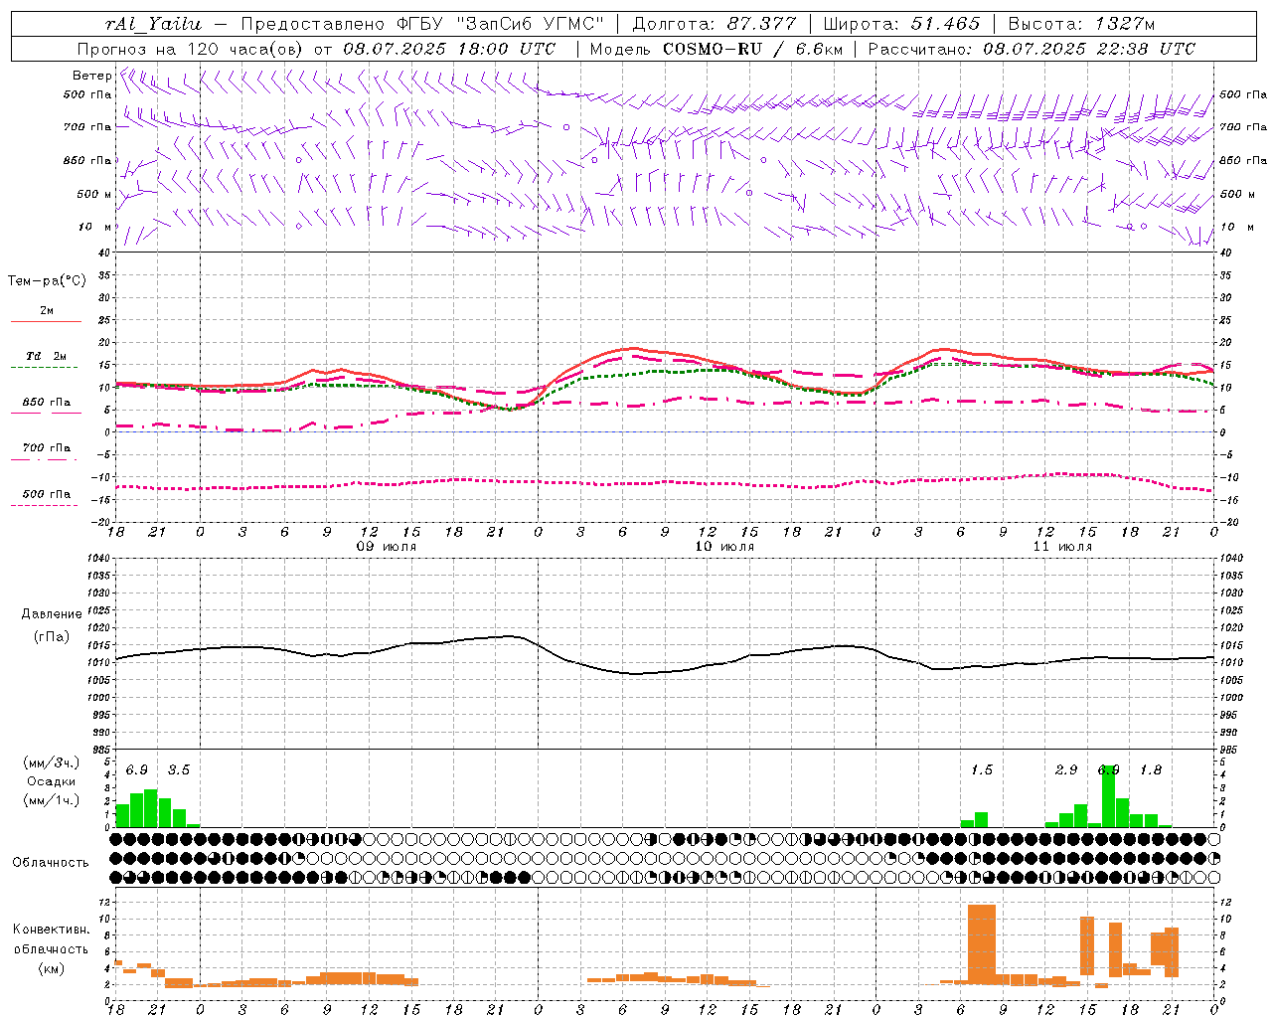Click the 'Тем-ра(°C)' temperature panel label
Screen dimensions: 1272x1018
pyautogui.click(x=47, y=280)
